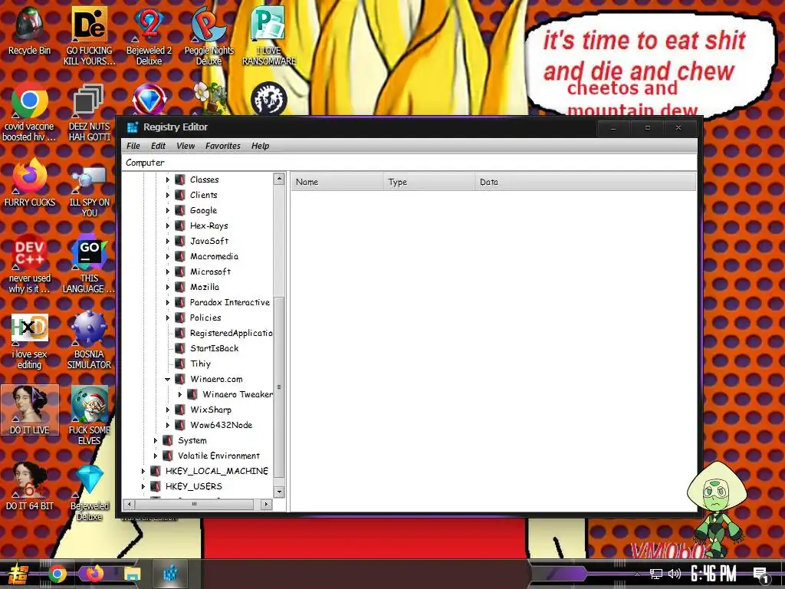Image resolution: width=785 pixels, height=589 pixels.
Task: Open File Explorer from the taskbar
Action: 132,574
